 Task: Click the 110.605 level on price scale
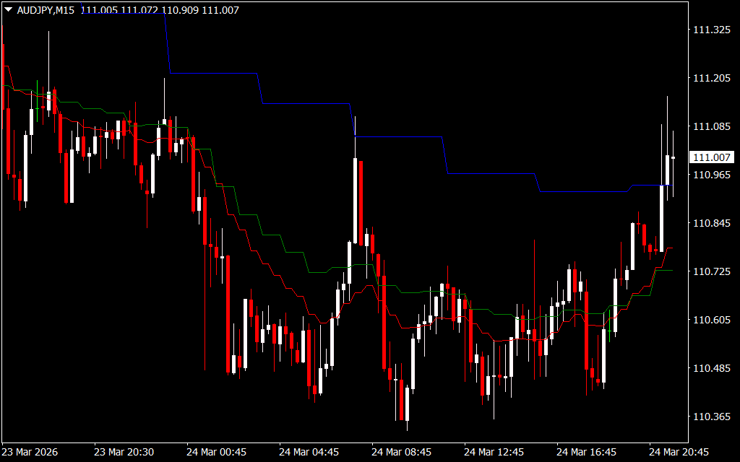pyautogui.click(x=711, y=320)
